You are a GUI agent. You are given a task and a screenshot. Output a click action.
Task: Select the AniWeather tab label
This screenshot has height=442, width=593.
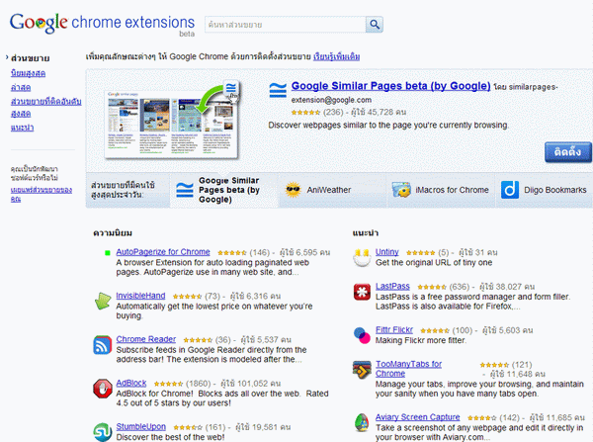[329, 190]
